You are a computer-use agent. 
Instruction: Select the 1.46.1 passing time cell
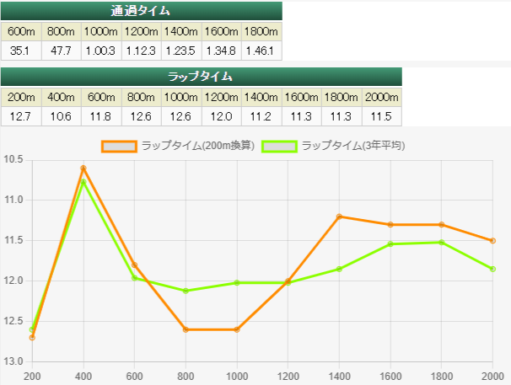click(x=261, y=51)
